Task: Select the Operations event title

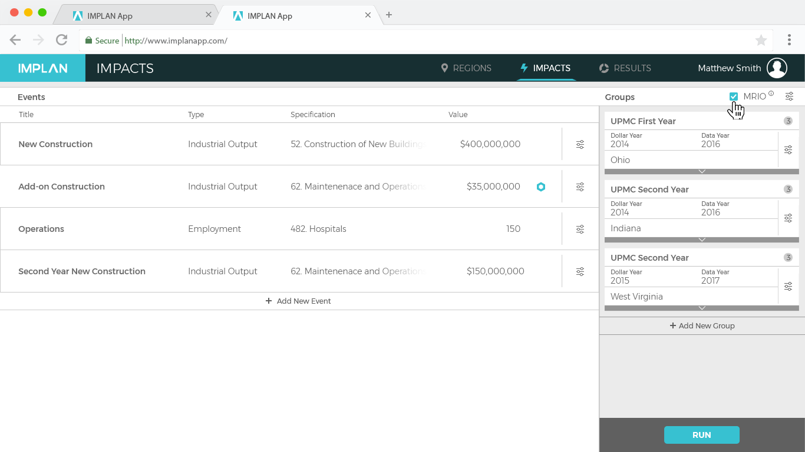Action: (41, 229)
